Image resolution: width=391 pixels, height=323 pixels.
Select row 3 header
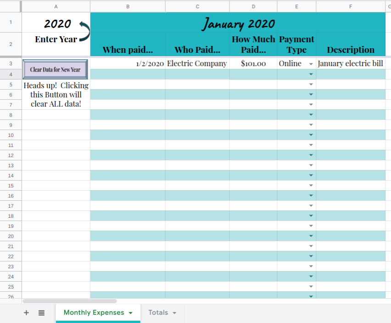click(11, 63)
